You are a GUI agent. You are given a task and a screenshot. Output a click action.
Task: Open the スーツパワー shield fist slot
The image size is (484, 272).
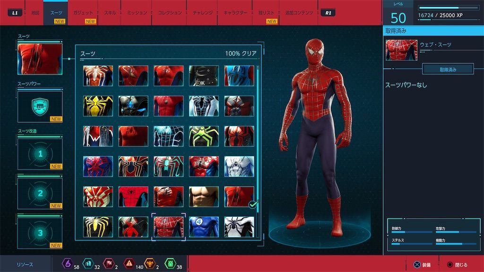coord(40,107)
